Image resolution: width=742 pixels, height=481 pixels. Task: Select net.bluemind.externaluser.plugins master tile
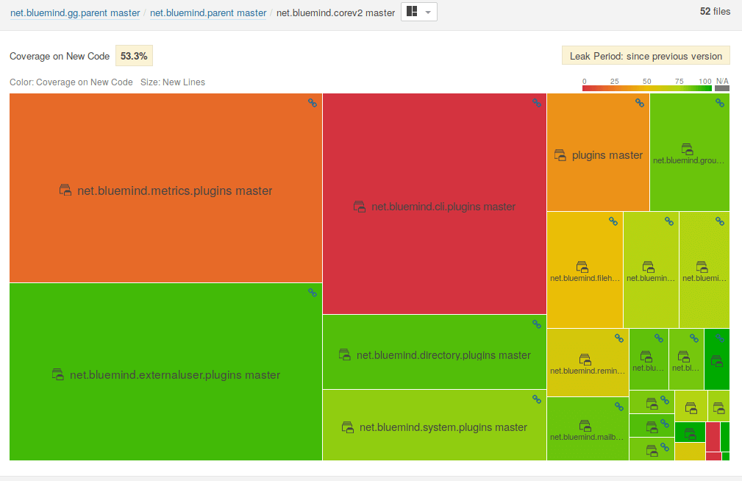coord(165,375)
